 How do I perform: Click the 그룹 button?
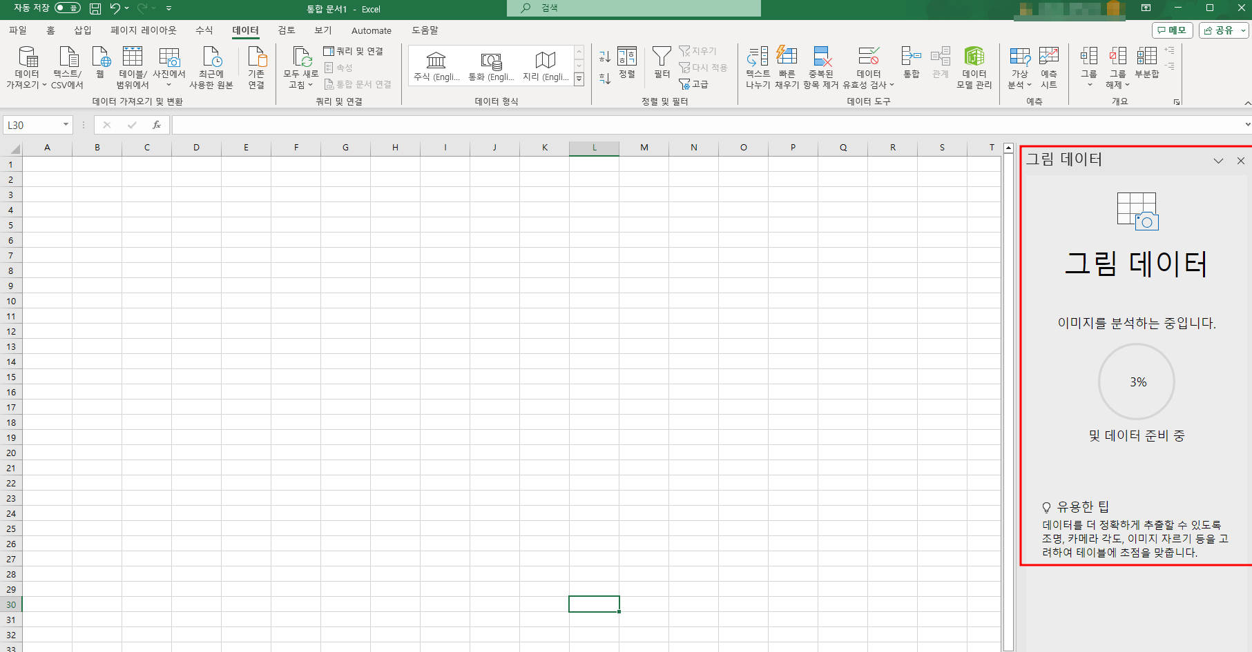click(x=1089, y=67)
